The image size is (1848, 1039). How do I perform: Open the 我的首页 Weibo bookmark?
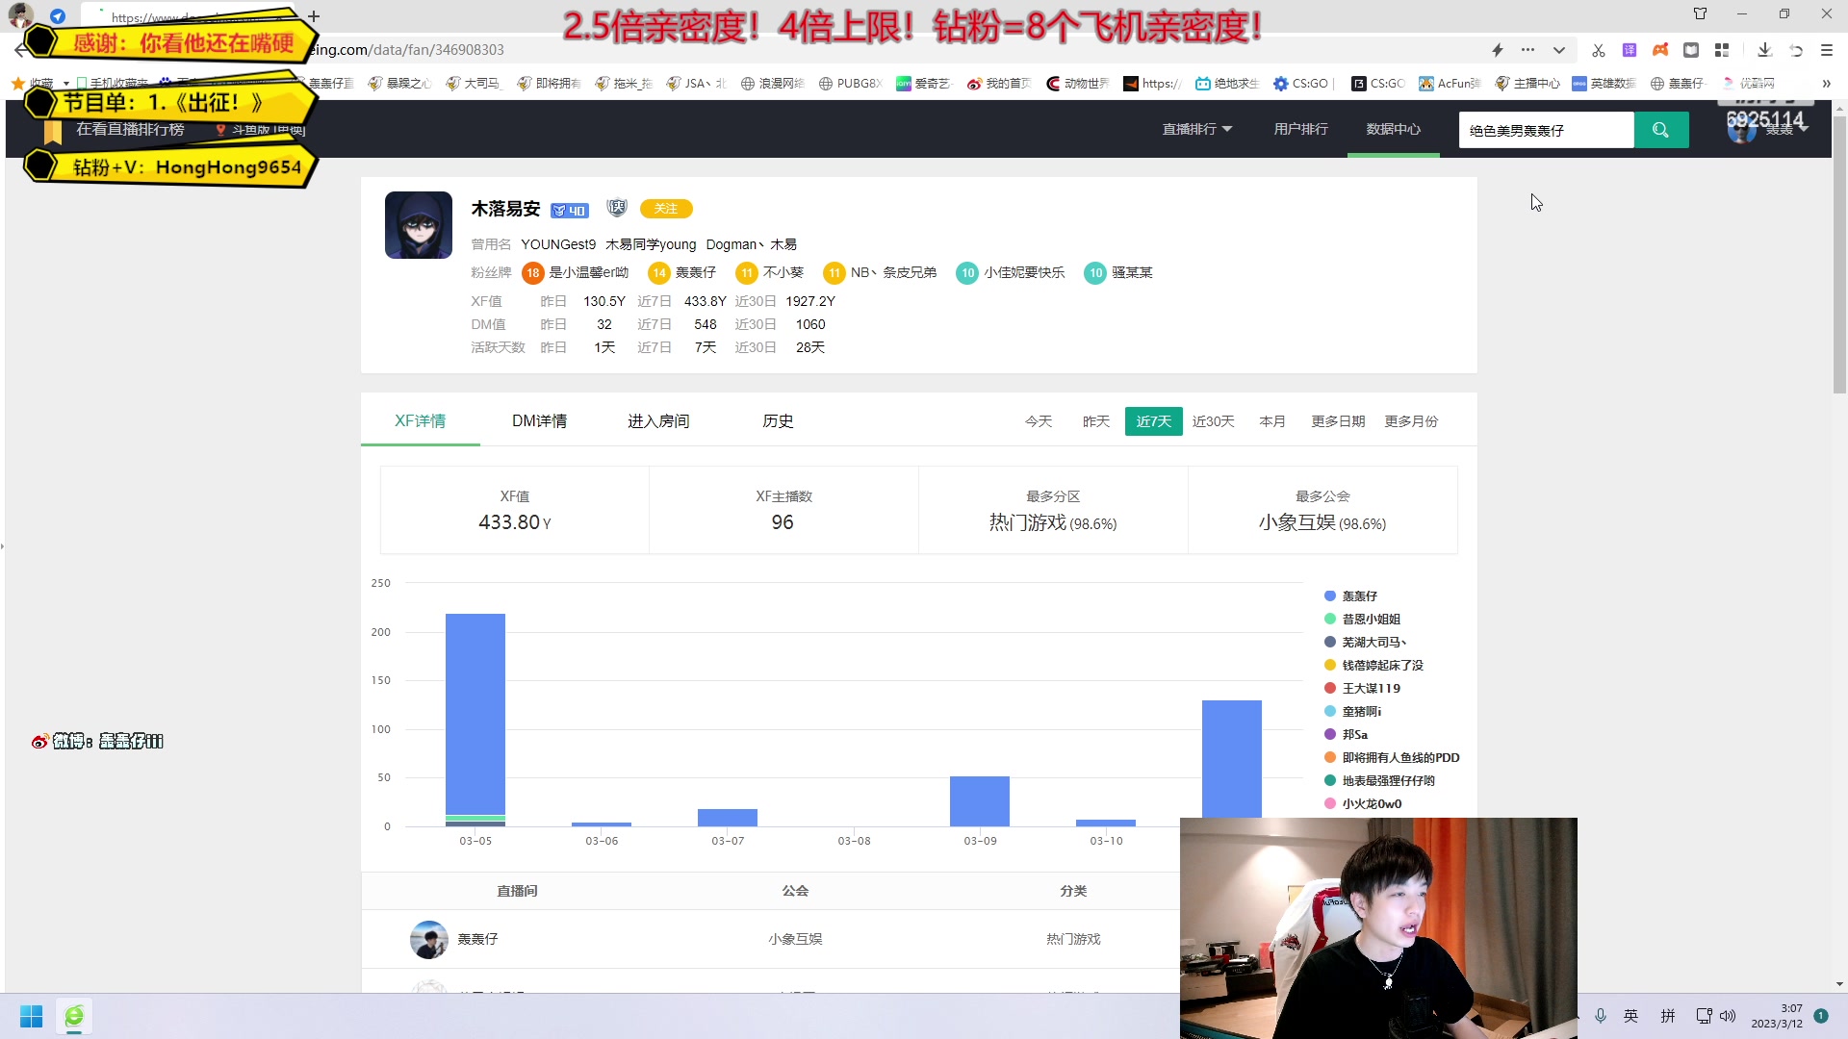pos(999,84)
